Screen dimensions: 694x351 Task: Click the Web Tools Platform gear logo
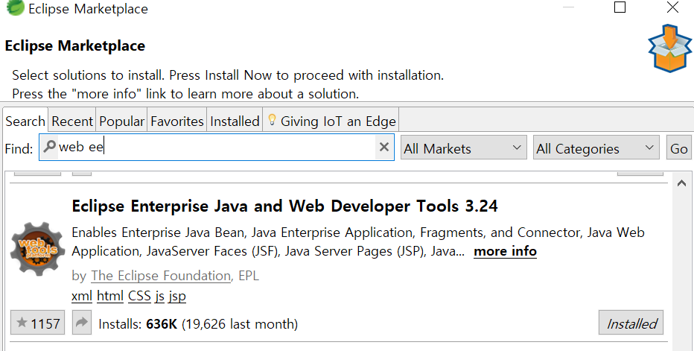click(x=38, y=249)
